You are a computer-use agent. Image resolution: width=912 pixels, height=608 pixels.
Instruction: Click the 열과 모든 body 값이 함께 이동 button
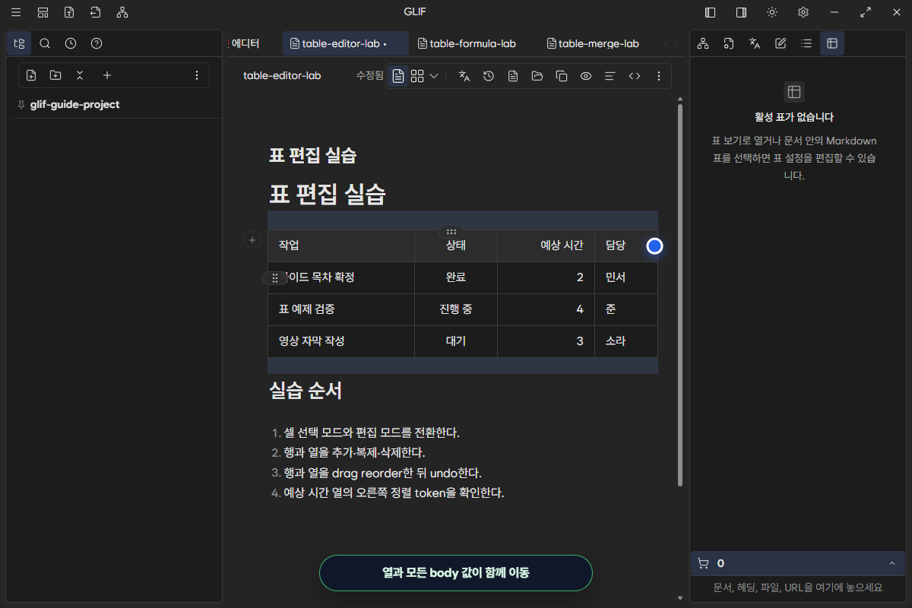[456, 573]
